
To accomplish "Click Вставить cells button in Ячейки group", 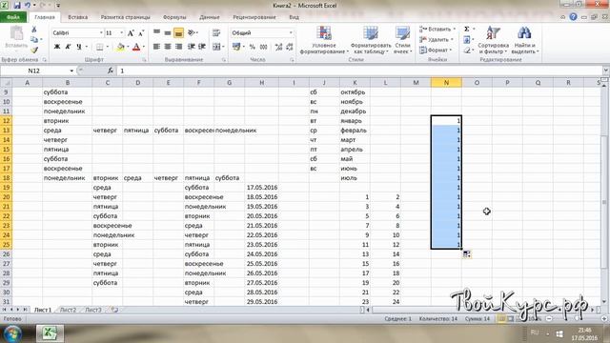I will 437,30.
